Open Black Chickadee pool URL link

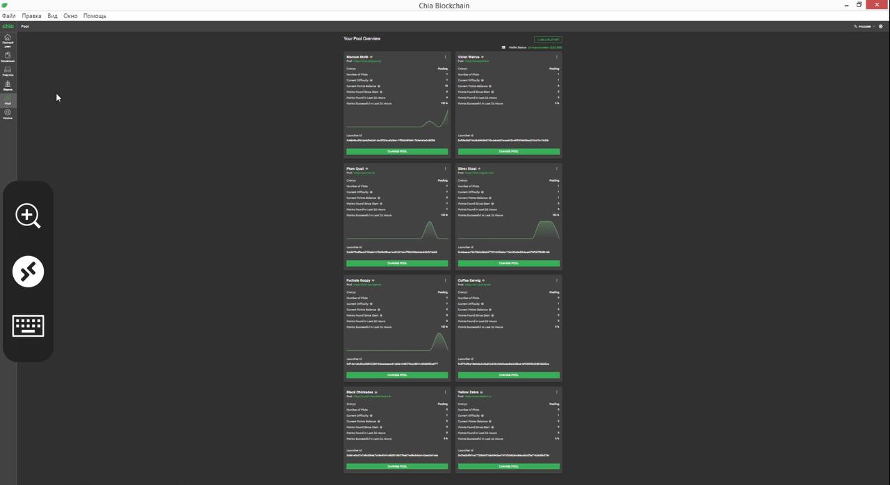373,397
